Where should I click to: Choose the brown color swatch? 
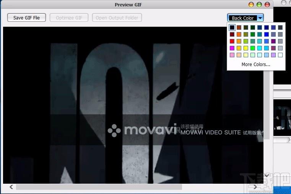pyautogui.click(x=239, y=27)
